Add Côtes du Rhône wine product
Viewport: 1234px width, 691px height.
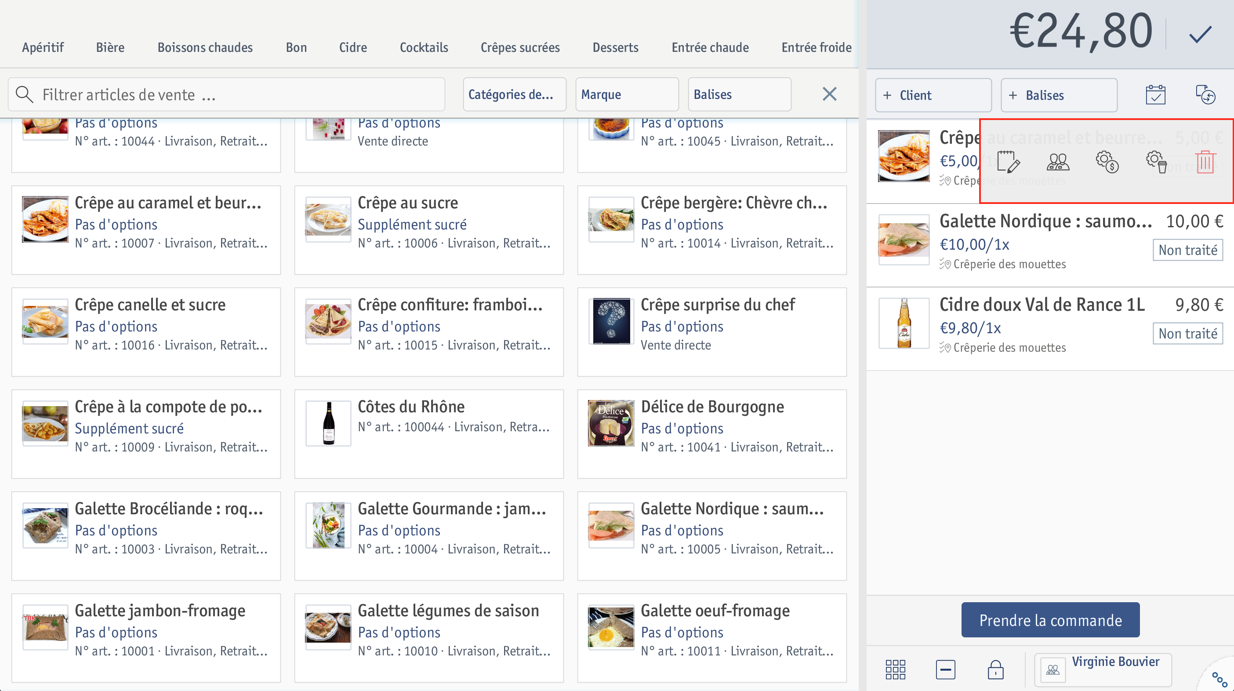(429, 434)
